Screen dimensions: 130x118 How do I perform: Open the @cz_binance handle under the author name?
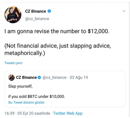pos(37,19)
